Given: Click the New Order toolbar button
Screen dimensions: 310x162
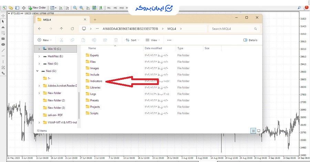Looking at the screenshot, I should 37,7.
